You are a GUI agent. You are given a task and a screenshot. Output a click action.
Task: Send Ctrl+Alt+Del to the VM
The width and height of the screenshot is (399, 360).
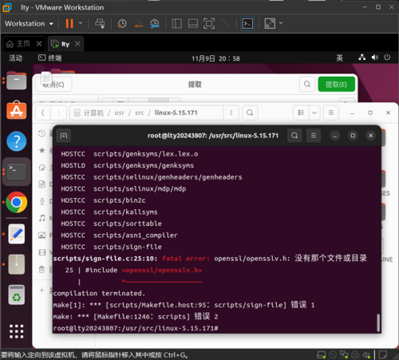(100, 23)
